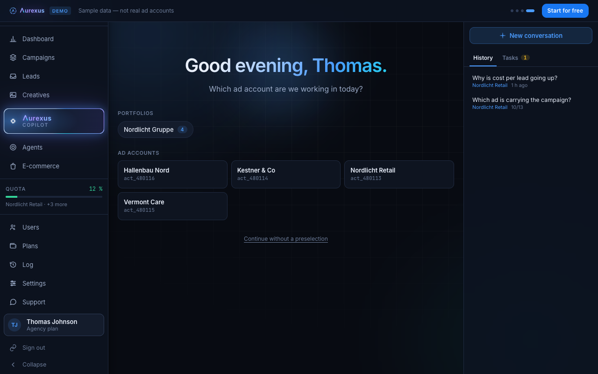Click the Users people icon

[x=13, y=227]
